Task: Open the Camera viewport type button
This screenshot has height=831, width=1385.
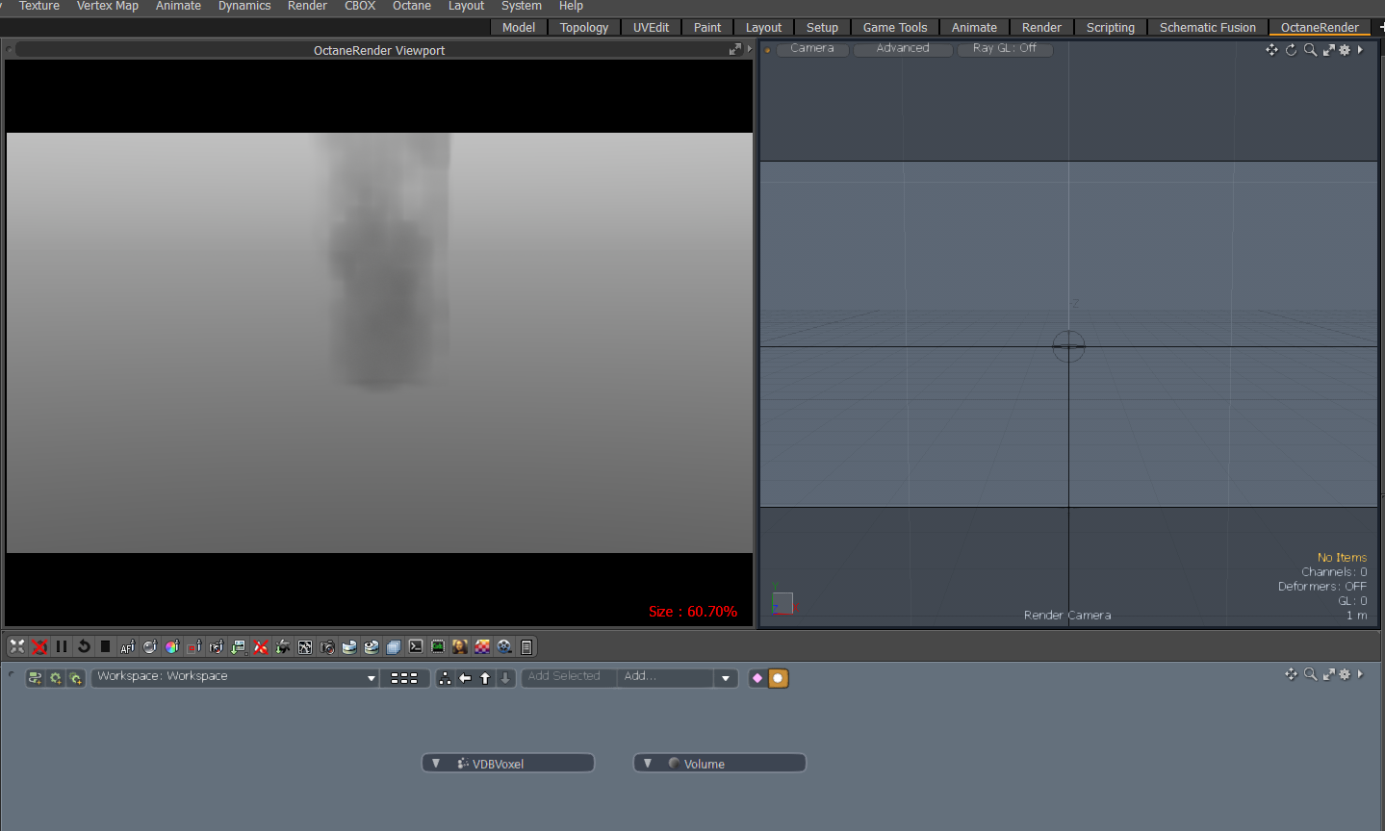Action: 812,48
